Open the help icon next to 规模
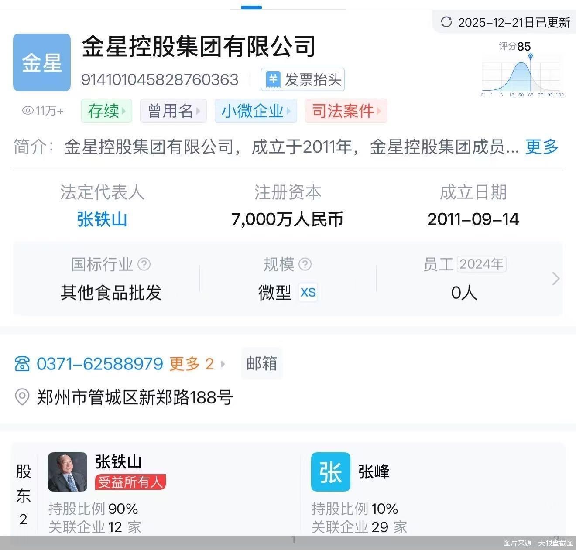This screenshot has height=550, width=576. click(x=305, y=264)
